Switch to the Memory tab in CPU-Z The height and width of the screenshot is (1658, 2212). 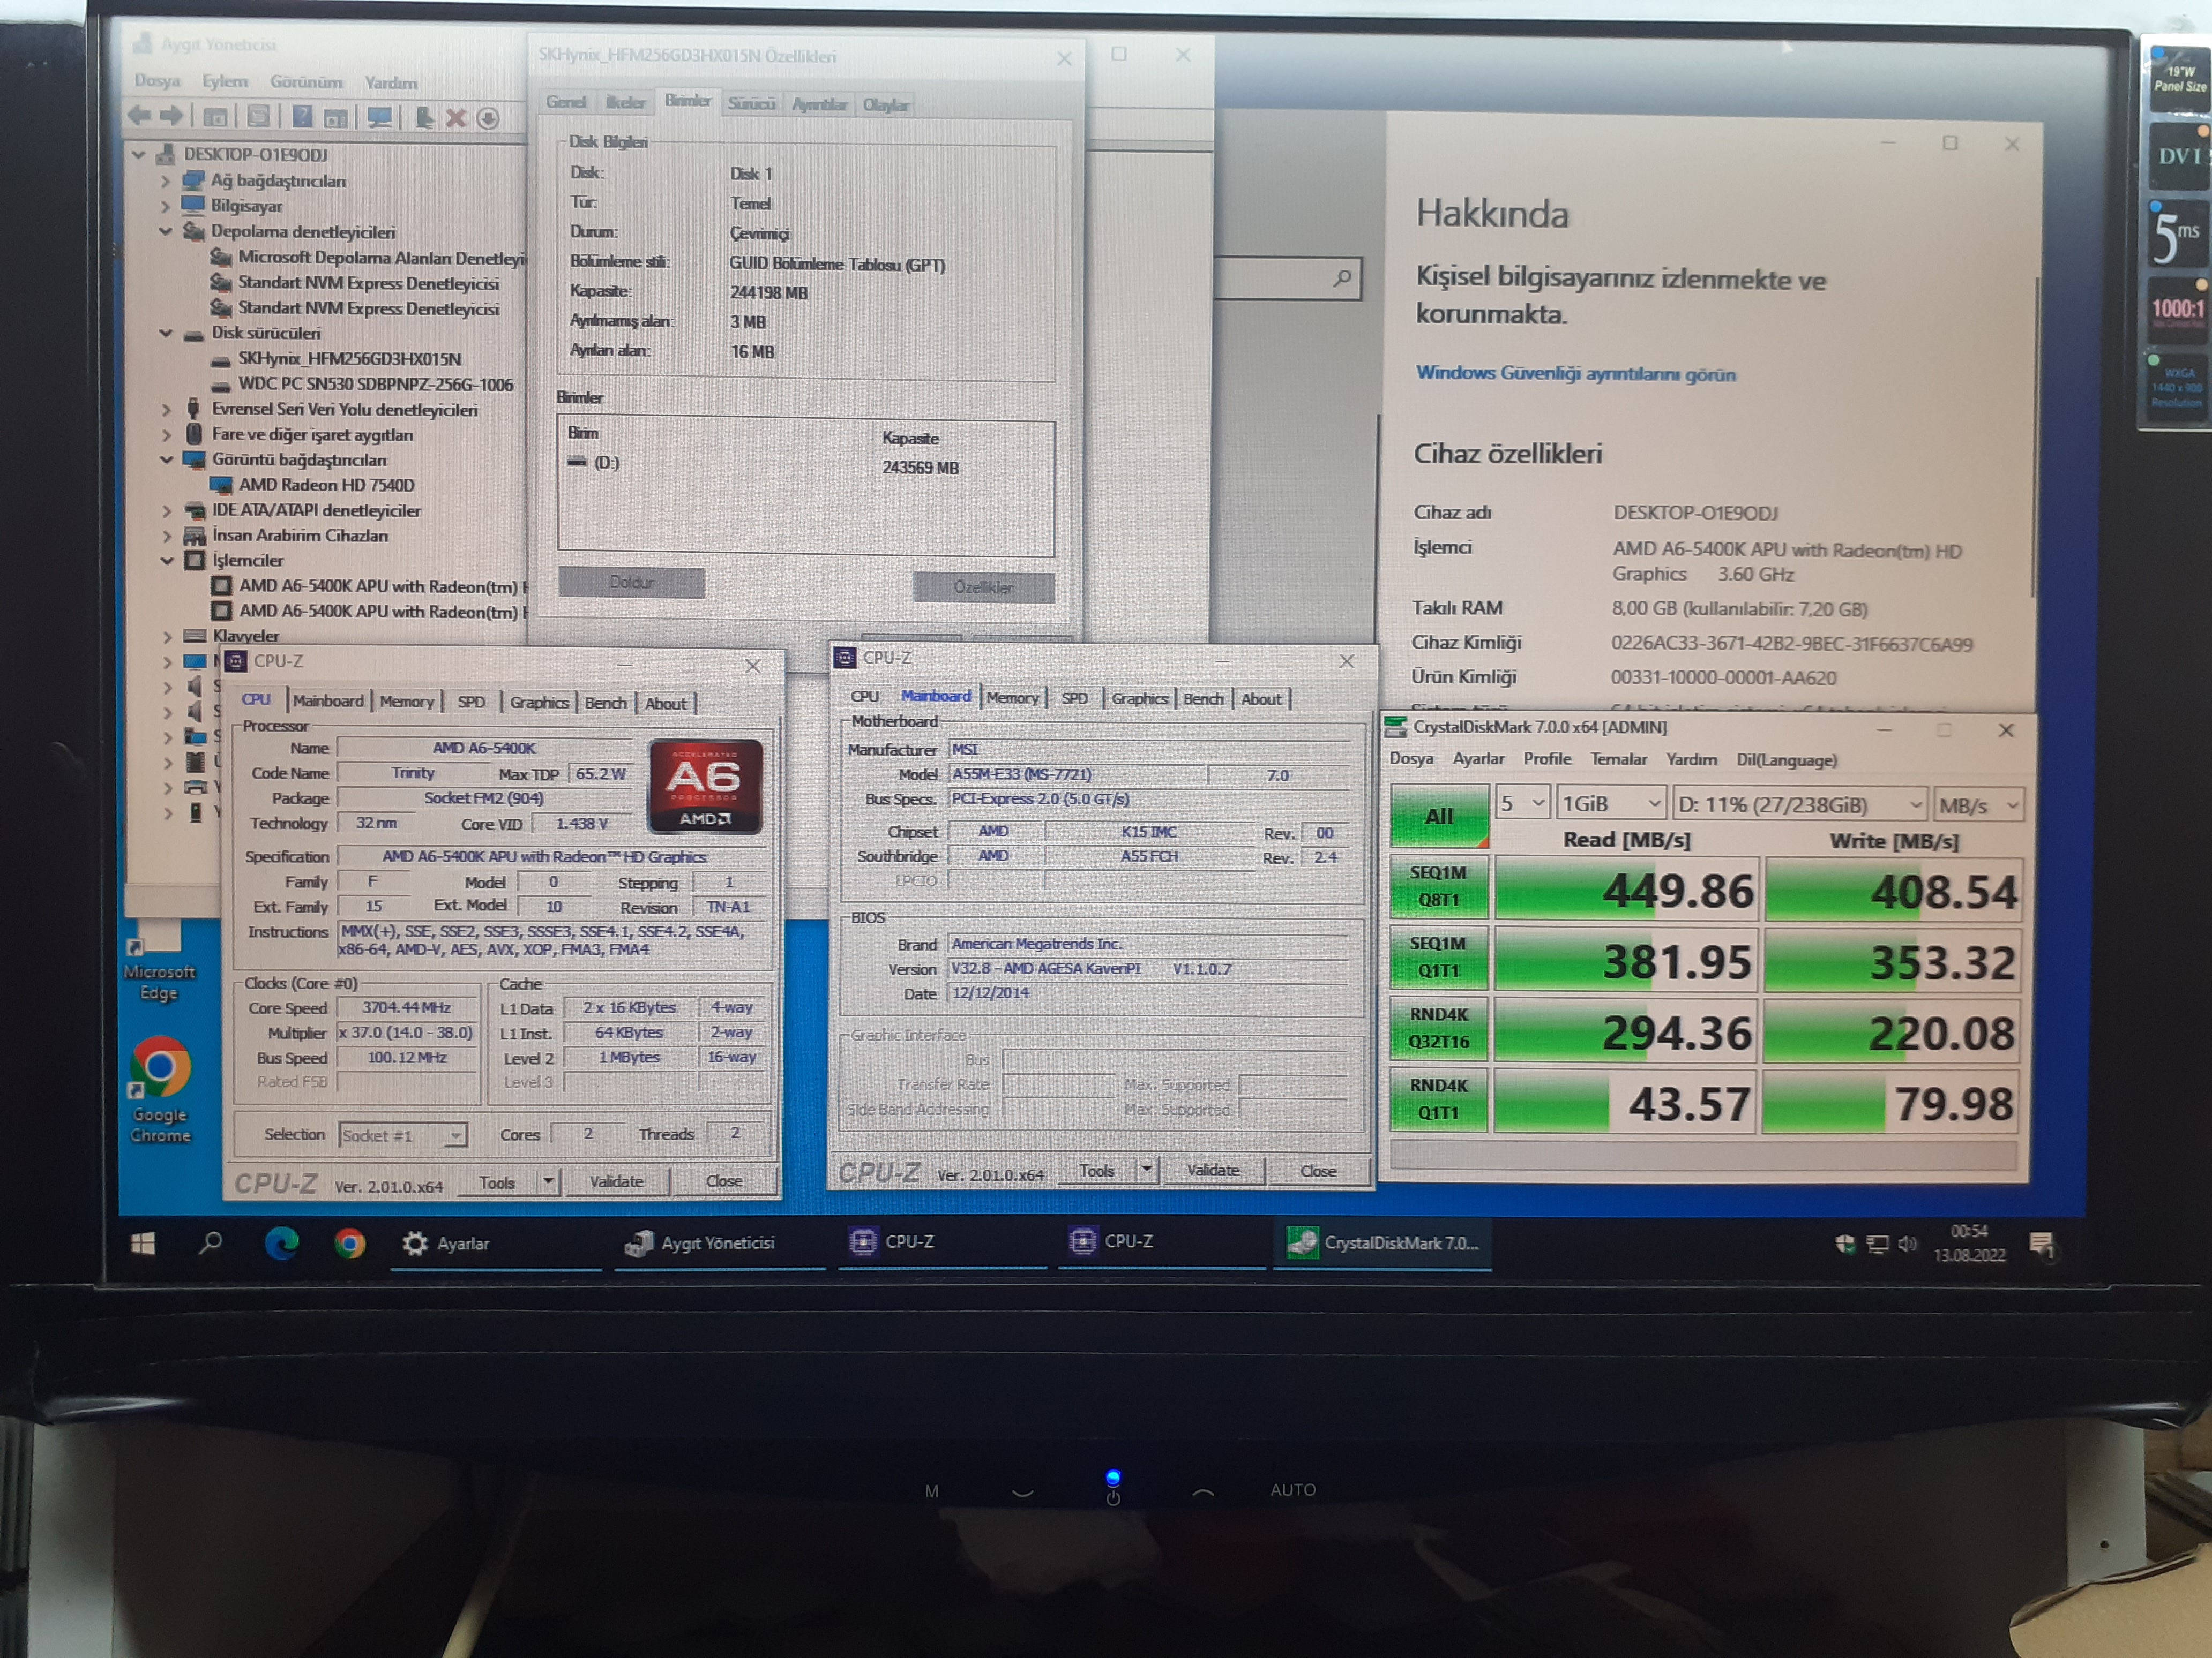407,702
